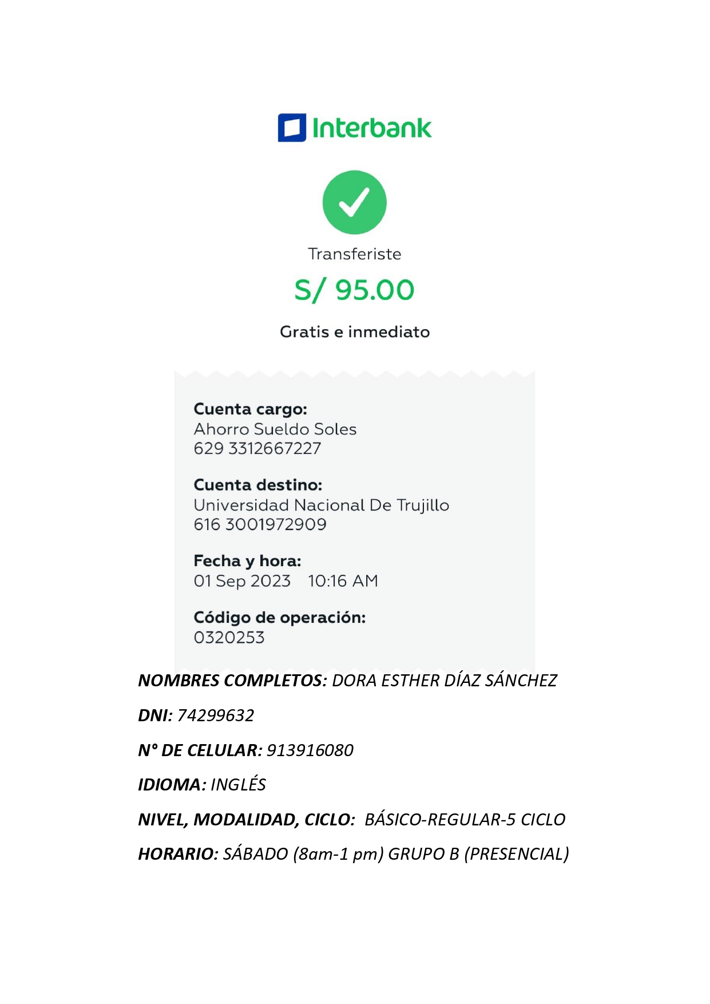This screenshot has width=710, height=1004.
Task: Click the date 01 Sep 2023
Action: pyautogui.click(x=242, y=581)
